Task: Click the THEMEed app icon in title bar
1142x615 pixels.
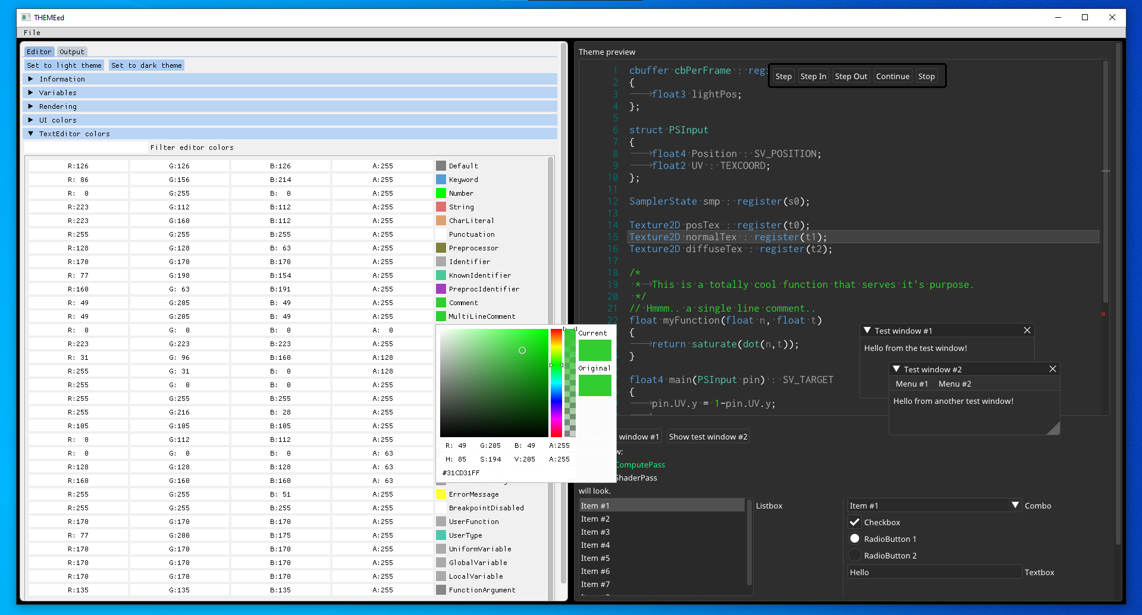Action: click(x=26, y=17)
